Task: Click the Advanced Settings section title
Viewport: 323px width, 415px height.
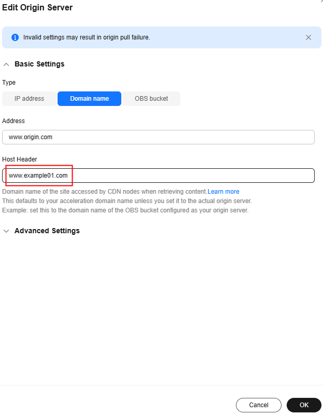Action: click(x=47, y=231)
